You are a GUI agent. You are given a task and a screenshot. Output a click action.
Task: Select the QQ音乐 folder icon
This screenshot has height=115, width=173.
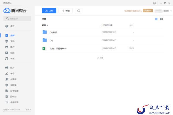tap(45, 32)
